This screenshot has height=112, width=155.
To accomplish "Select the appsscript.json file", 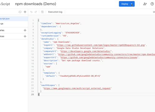I will point(14,19).
